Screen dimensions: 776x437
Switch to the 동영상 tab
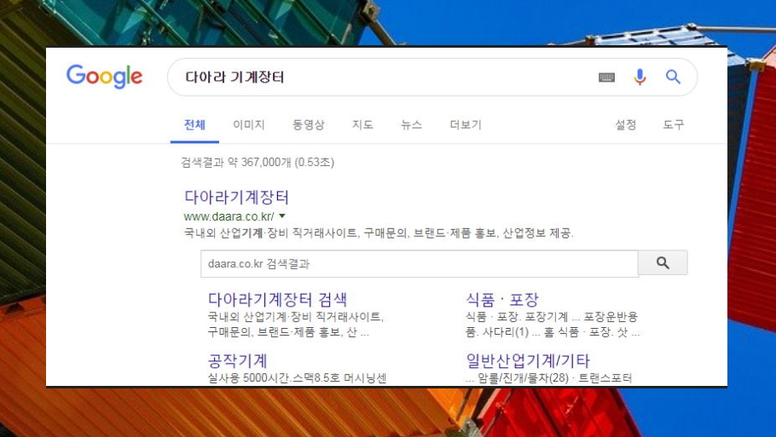(x=309, y=124)
